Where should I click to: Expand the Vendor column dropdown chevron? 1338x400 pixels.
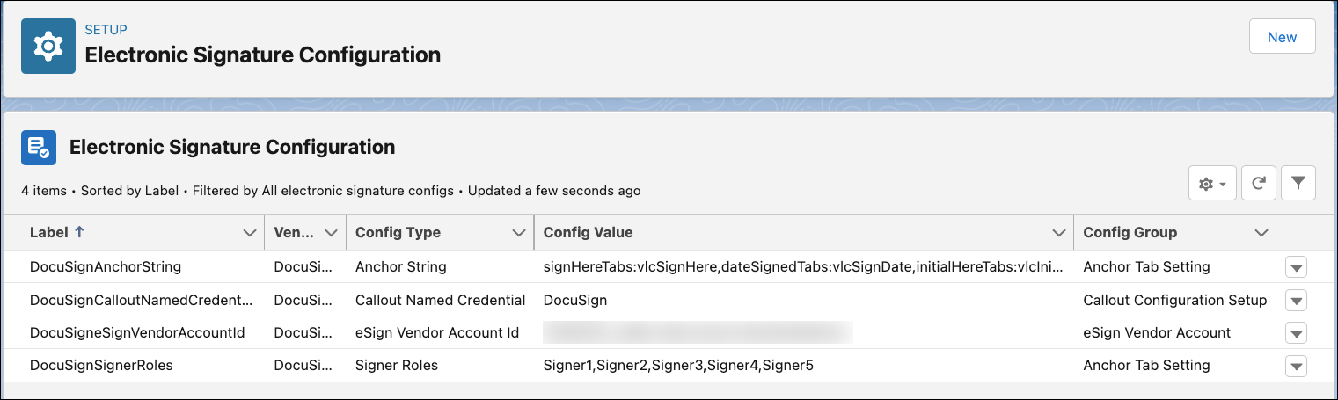pyautogui.click(x=331, y=233)
